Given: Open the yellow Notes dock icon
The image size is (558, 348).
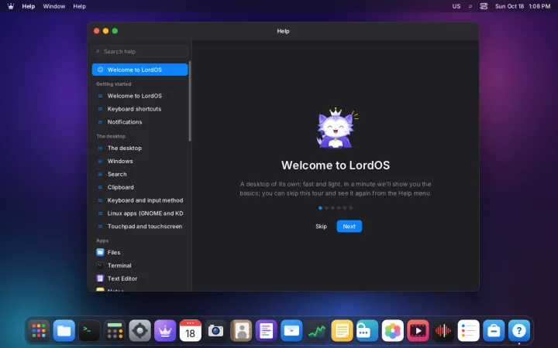Looking at the screenshot, I should tap(342, 331).
